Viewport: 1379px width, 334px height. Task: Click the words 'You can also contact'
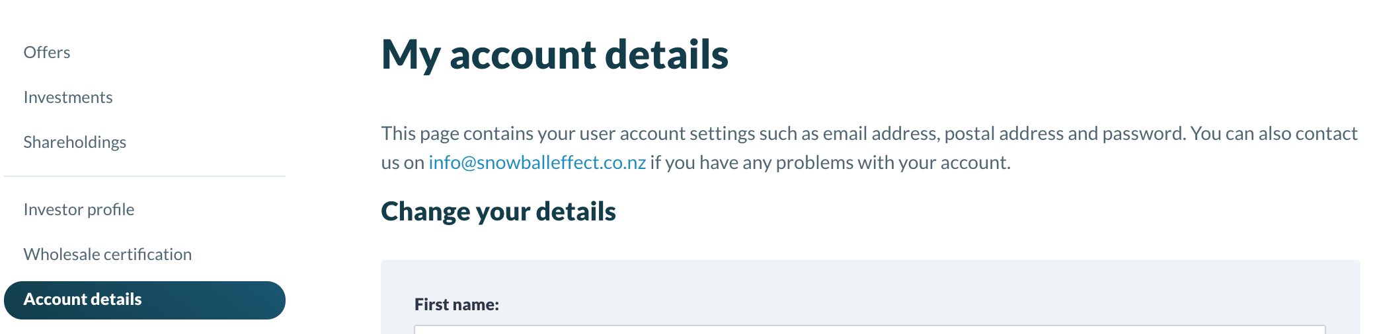[1274, 133]
